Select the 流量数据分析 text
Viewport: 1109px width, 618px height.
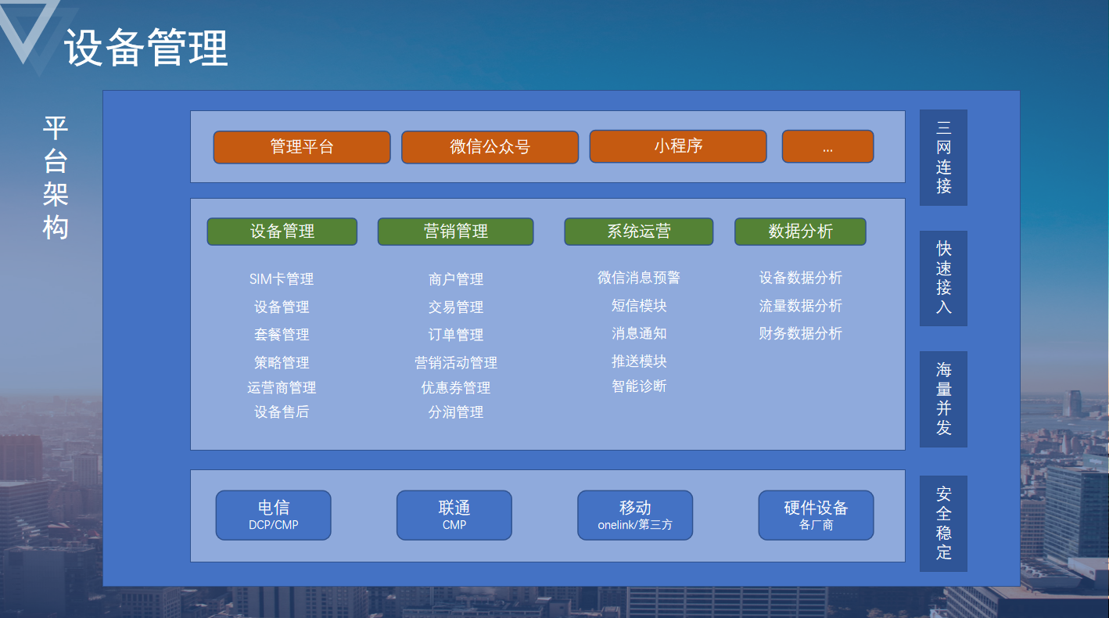(x=801, y=306)
